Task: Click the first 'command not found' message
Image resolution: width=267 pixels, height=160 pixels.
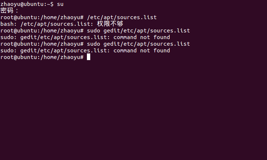Action: pos(142,37)
